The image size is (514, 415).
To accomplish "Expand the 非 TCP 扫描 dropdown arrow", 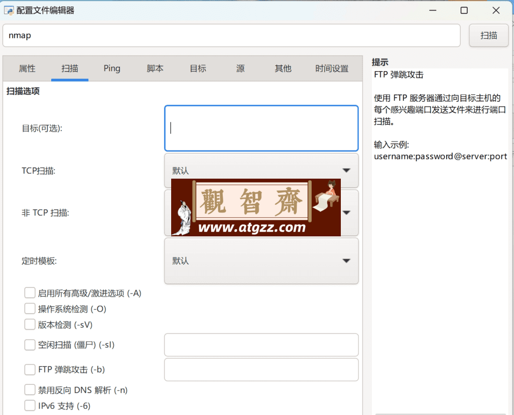I will [346, 213].
